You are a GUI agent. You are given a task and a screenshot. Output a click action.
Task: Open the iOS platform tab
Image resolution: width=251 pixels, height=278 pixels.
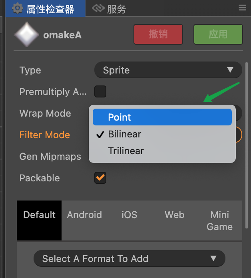(x=129, y=215)
